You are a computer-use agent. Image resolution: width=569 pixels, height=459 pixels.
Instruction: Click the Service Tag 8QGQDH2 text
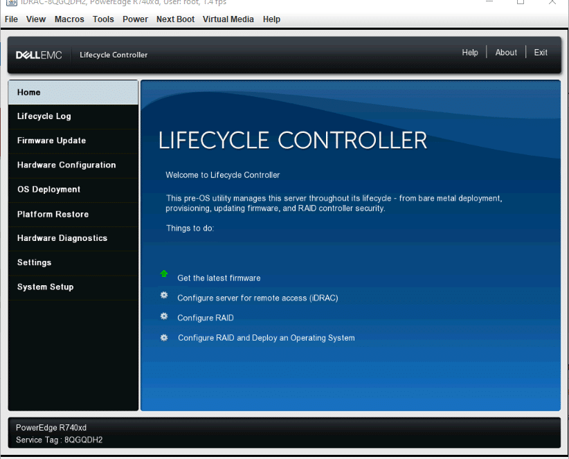click(x=59, y=440)
